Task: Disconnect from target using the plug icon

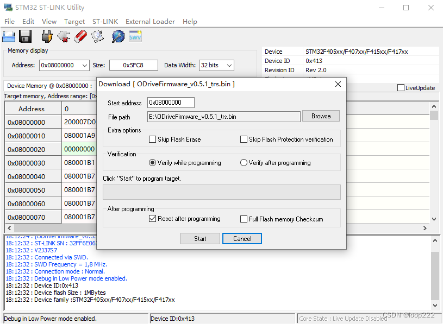Action: 65,36
